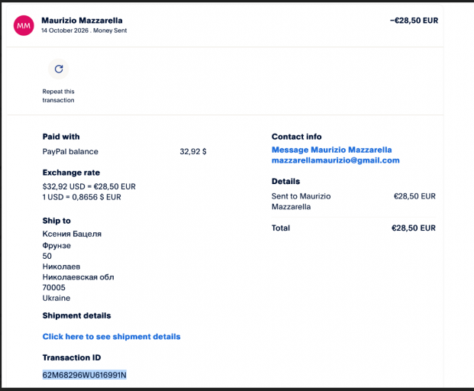474x391 pixels.
Task: Click here to see shipment details
Action: tap(111, 337)
